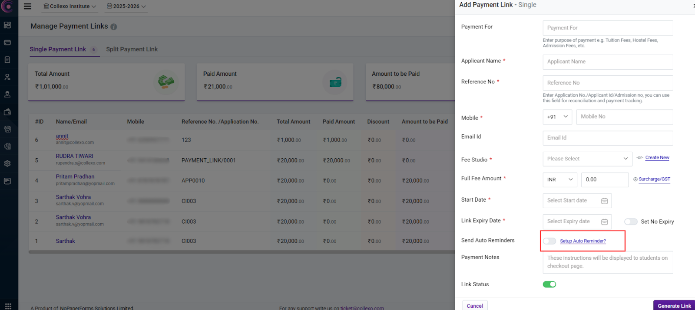Switch to Split Payment Link tab
Screen dimensions: 695x310
tap(132, 49)
